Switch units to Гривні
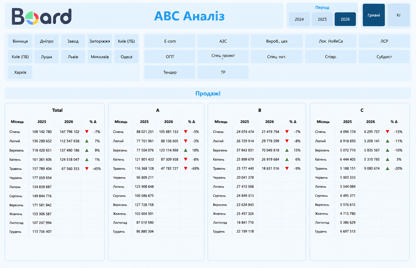Image resolution: width=416 pixels, height=268 pixels. (x=374, y=15)
